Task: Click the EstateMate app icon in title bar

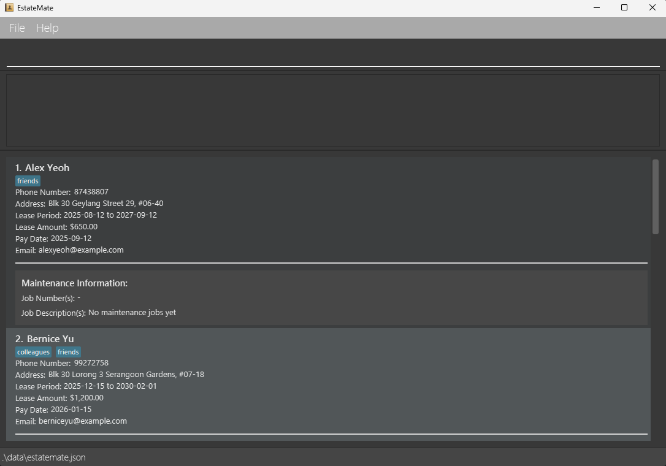Action: click(x=9, y=8)
